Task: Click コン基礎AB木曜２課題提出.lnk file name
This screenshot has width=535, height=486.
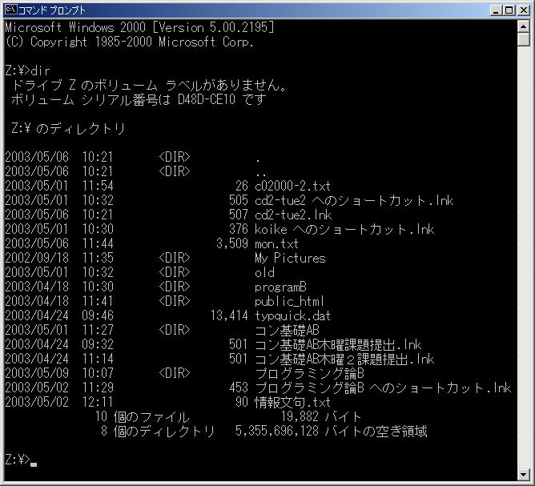Action: [x=344, y=359]
